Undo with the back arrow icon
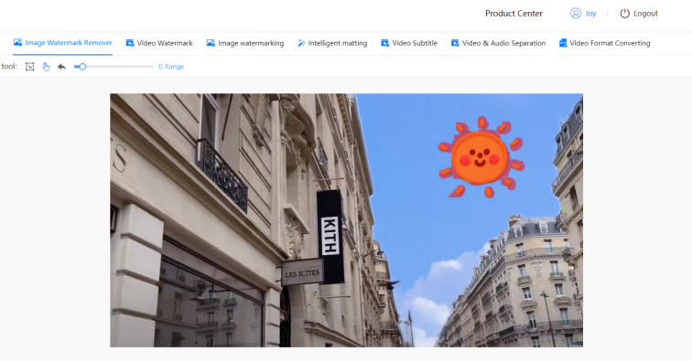 pos(61,67)
